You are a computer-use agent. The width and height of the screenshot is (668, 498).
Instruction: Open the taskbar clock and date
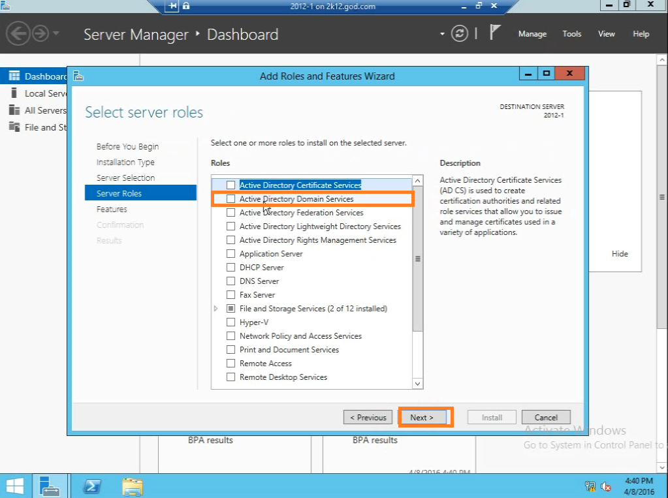[639, 486]
